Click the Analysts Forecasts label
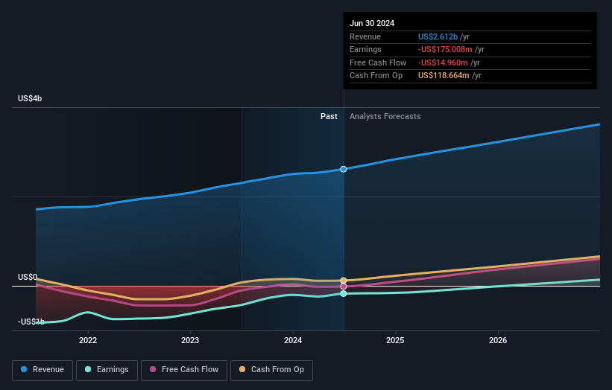The height and width of the screenshot is (390, 612). [385, 116]
